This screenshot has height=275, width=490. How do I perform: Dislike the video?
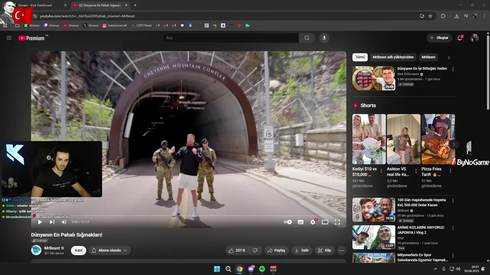255,251
